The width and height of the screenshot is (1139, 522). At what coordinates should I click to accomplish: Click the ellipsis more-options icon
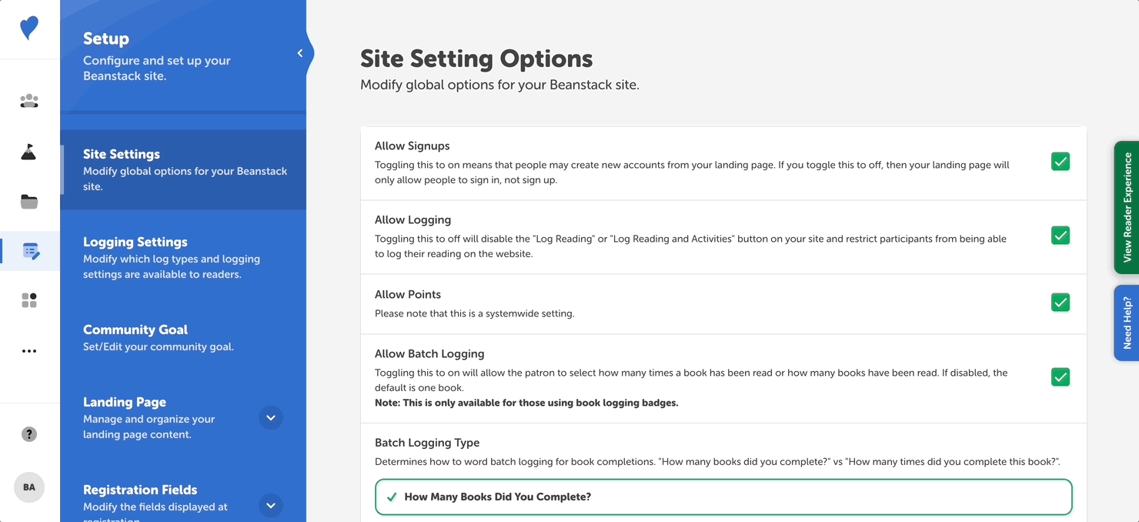(x=28, y=350)
